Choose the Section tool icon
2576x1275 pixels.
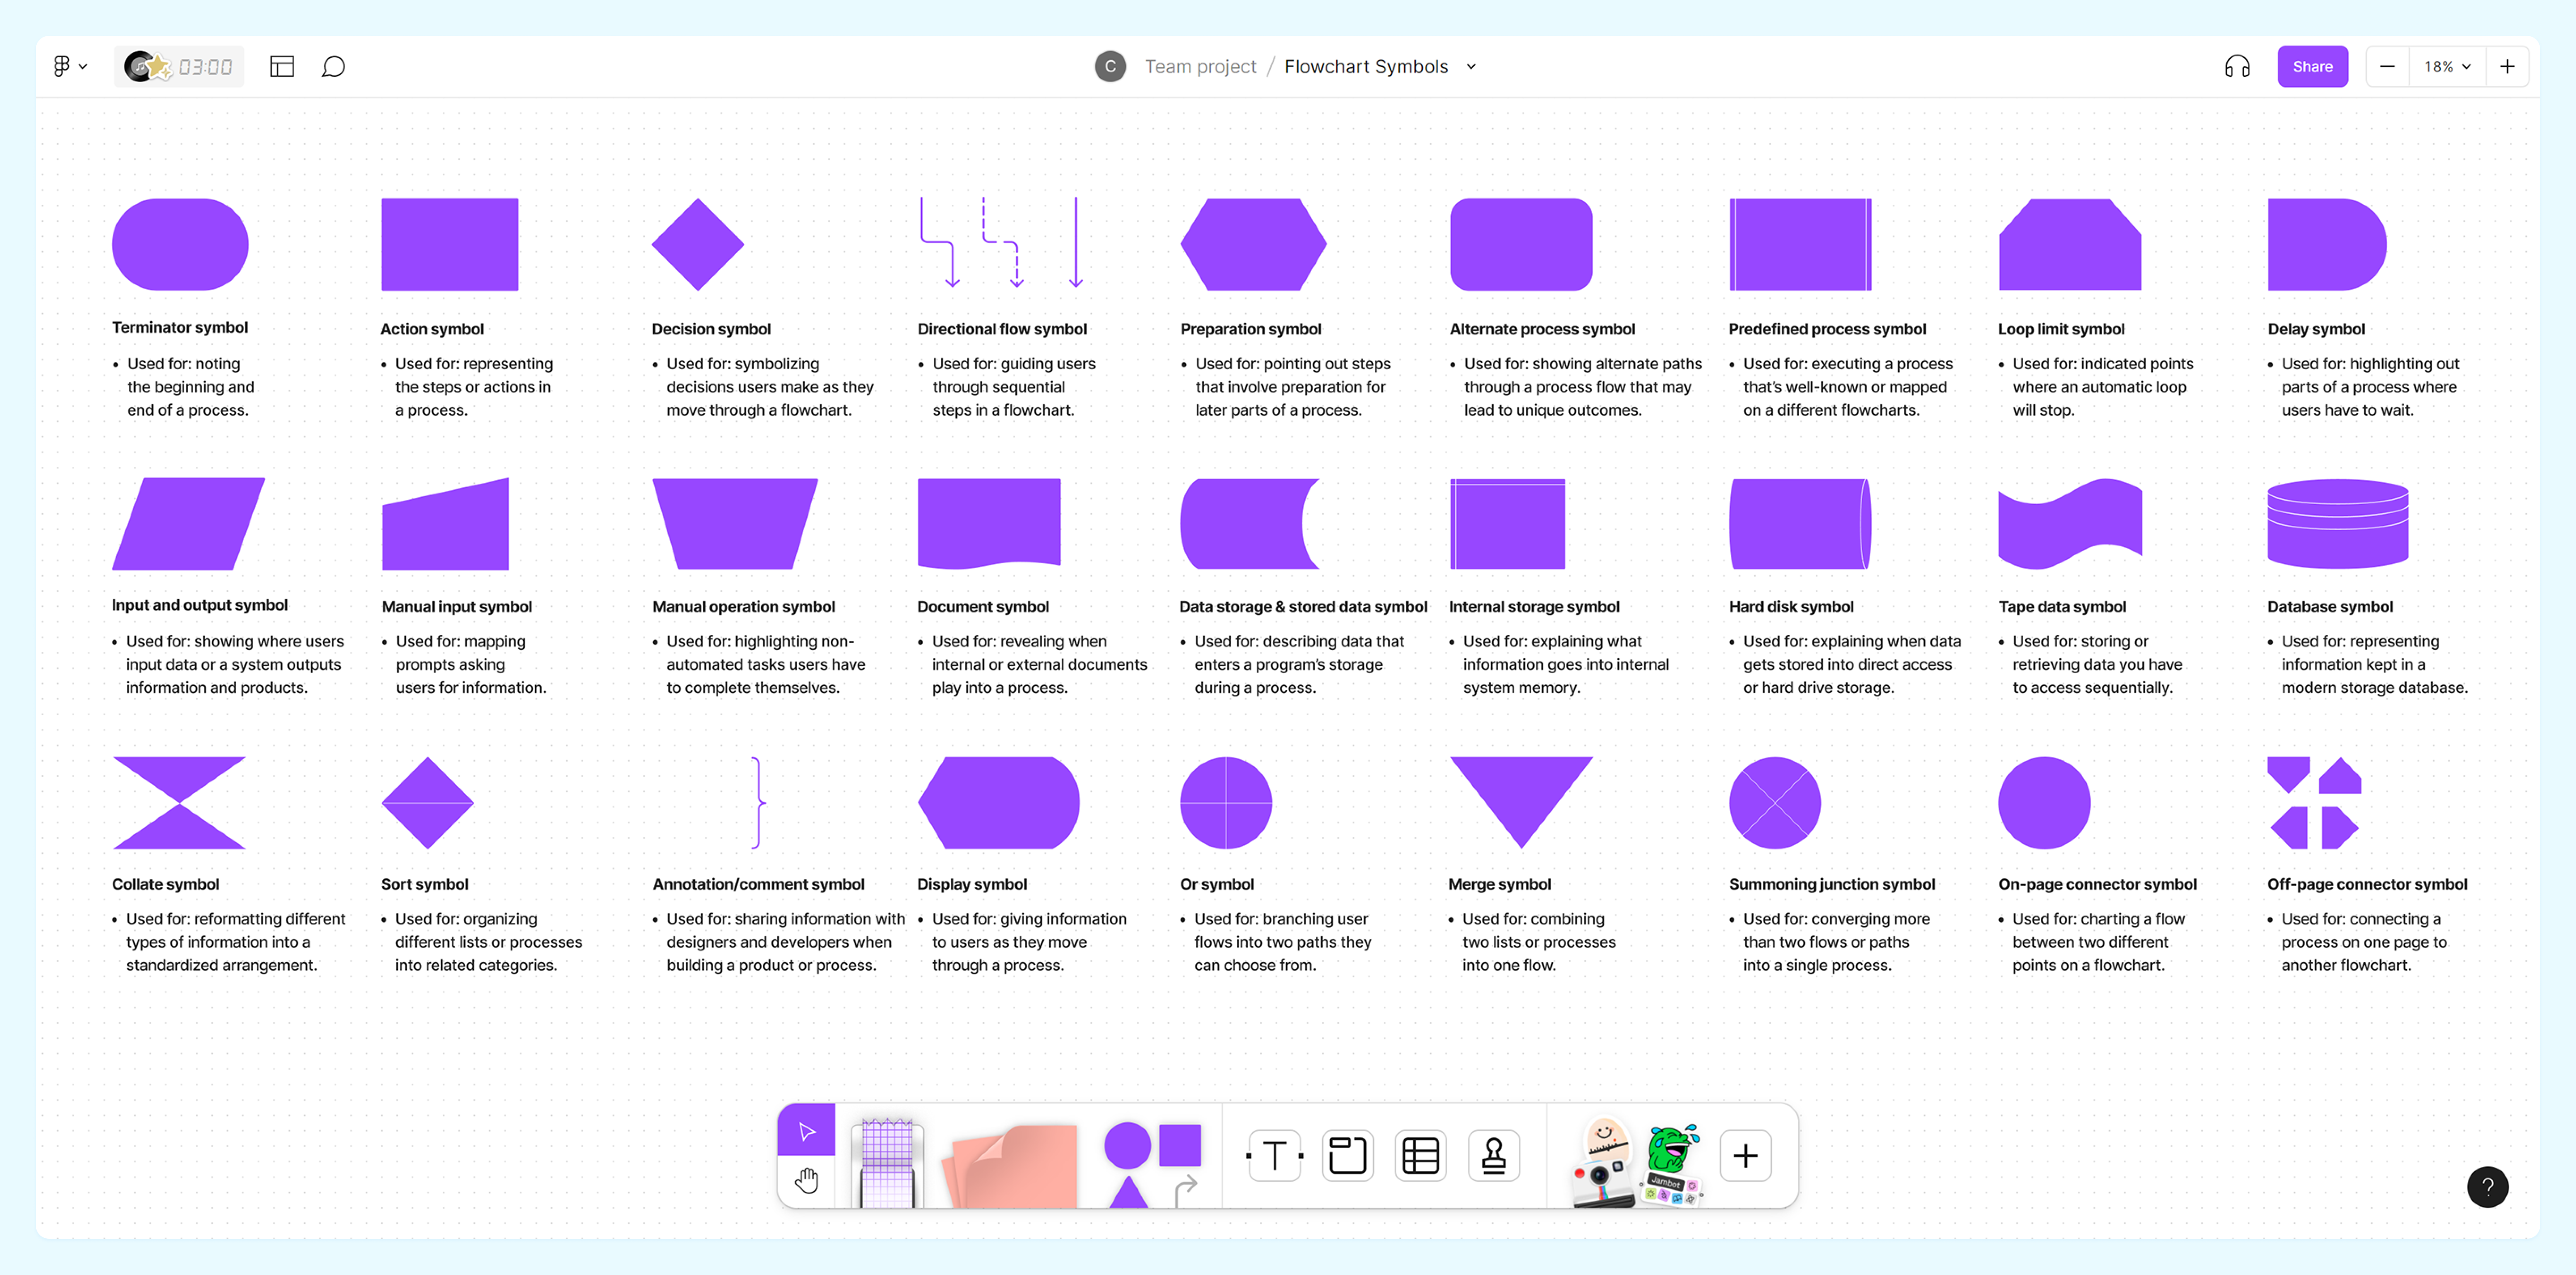pyautogui.click(x=1347, y=1156)
